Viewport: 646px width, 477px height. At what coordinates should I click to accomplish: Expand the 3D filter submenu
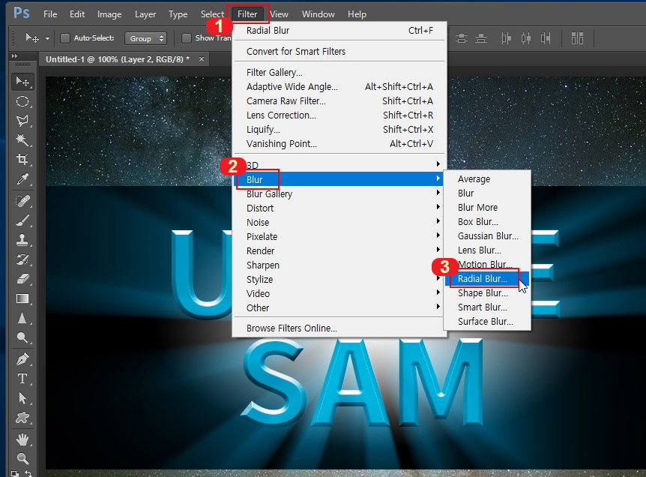[x=339, y=165]
